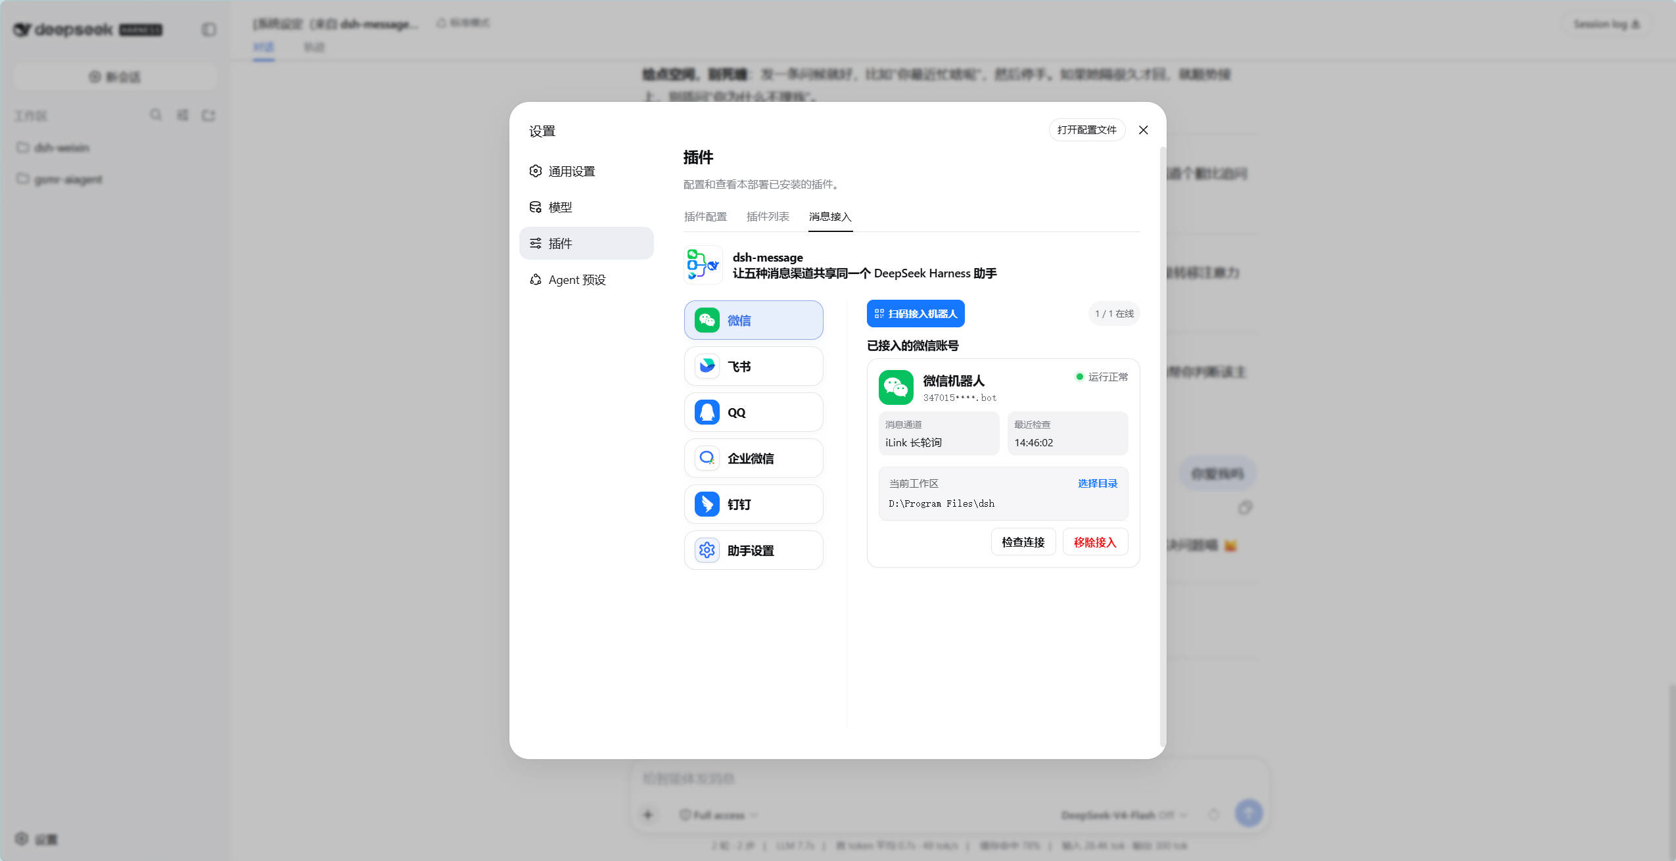Click the 飞书 bird icon
1676x861 pixels.
[x=707, y=366]
